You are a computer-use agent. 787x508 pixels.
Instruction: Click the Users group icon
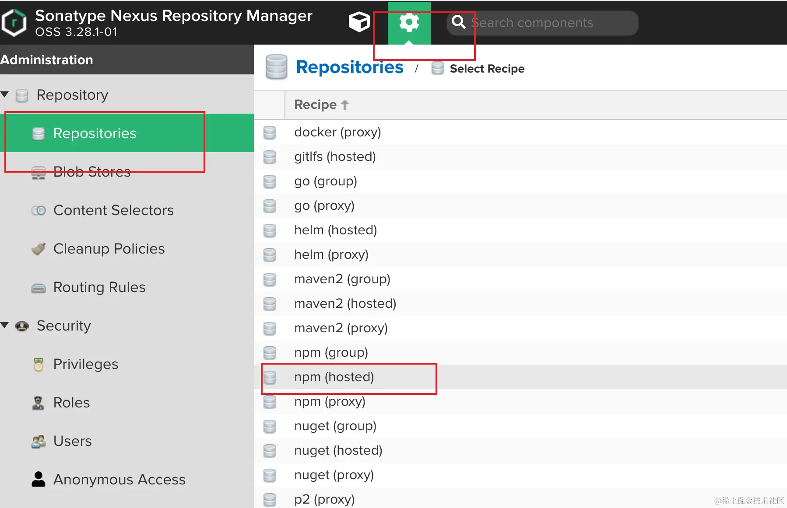point(39,441)
